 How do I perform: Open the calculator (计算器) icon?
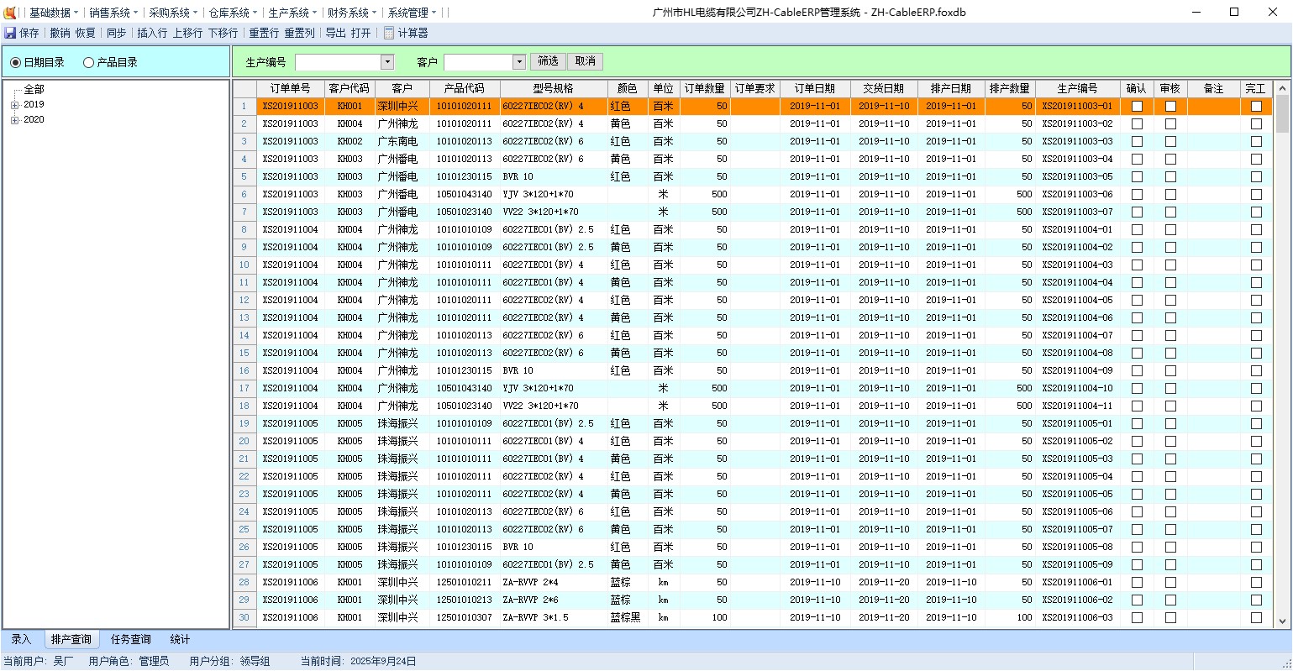(389, 33)
